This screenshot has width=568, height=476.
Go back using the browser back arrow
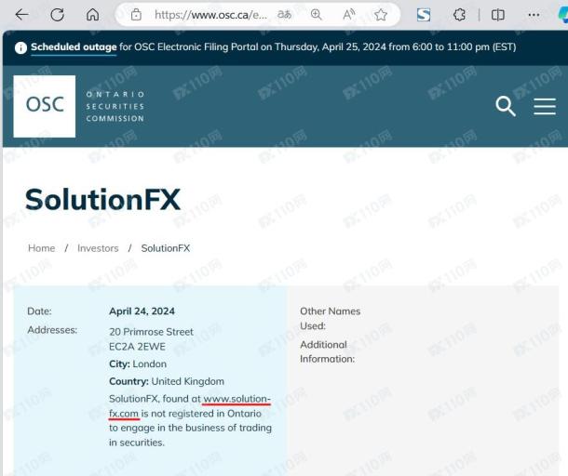pyautogui.click(x=21, y=15)
